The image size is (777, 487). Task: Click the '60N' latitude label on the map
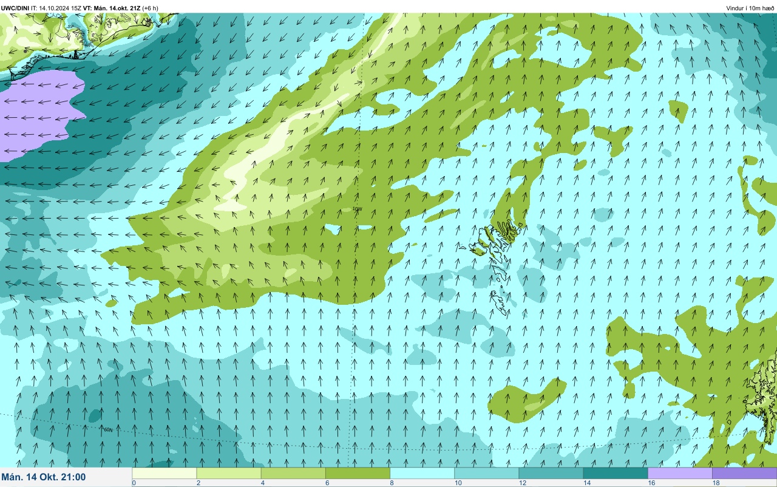point(108,430)
